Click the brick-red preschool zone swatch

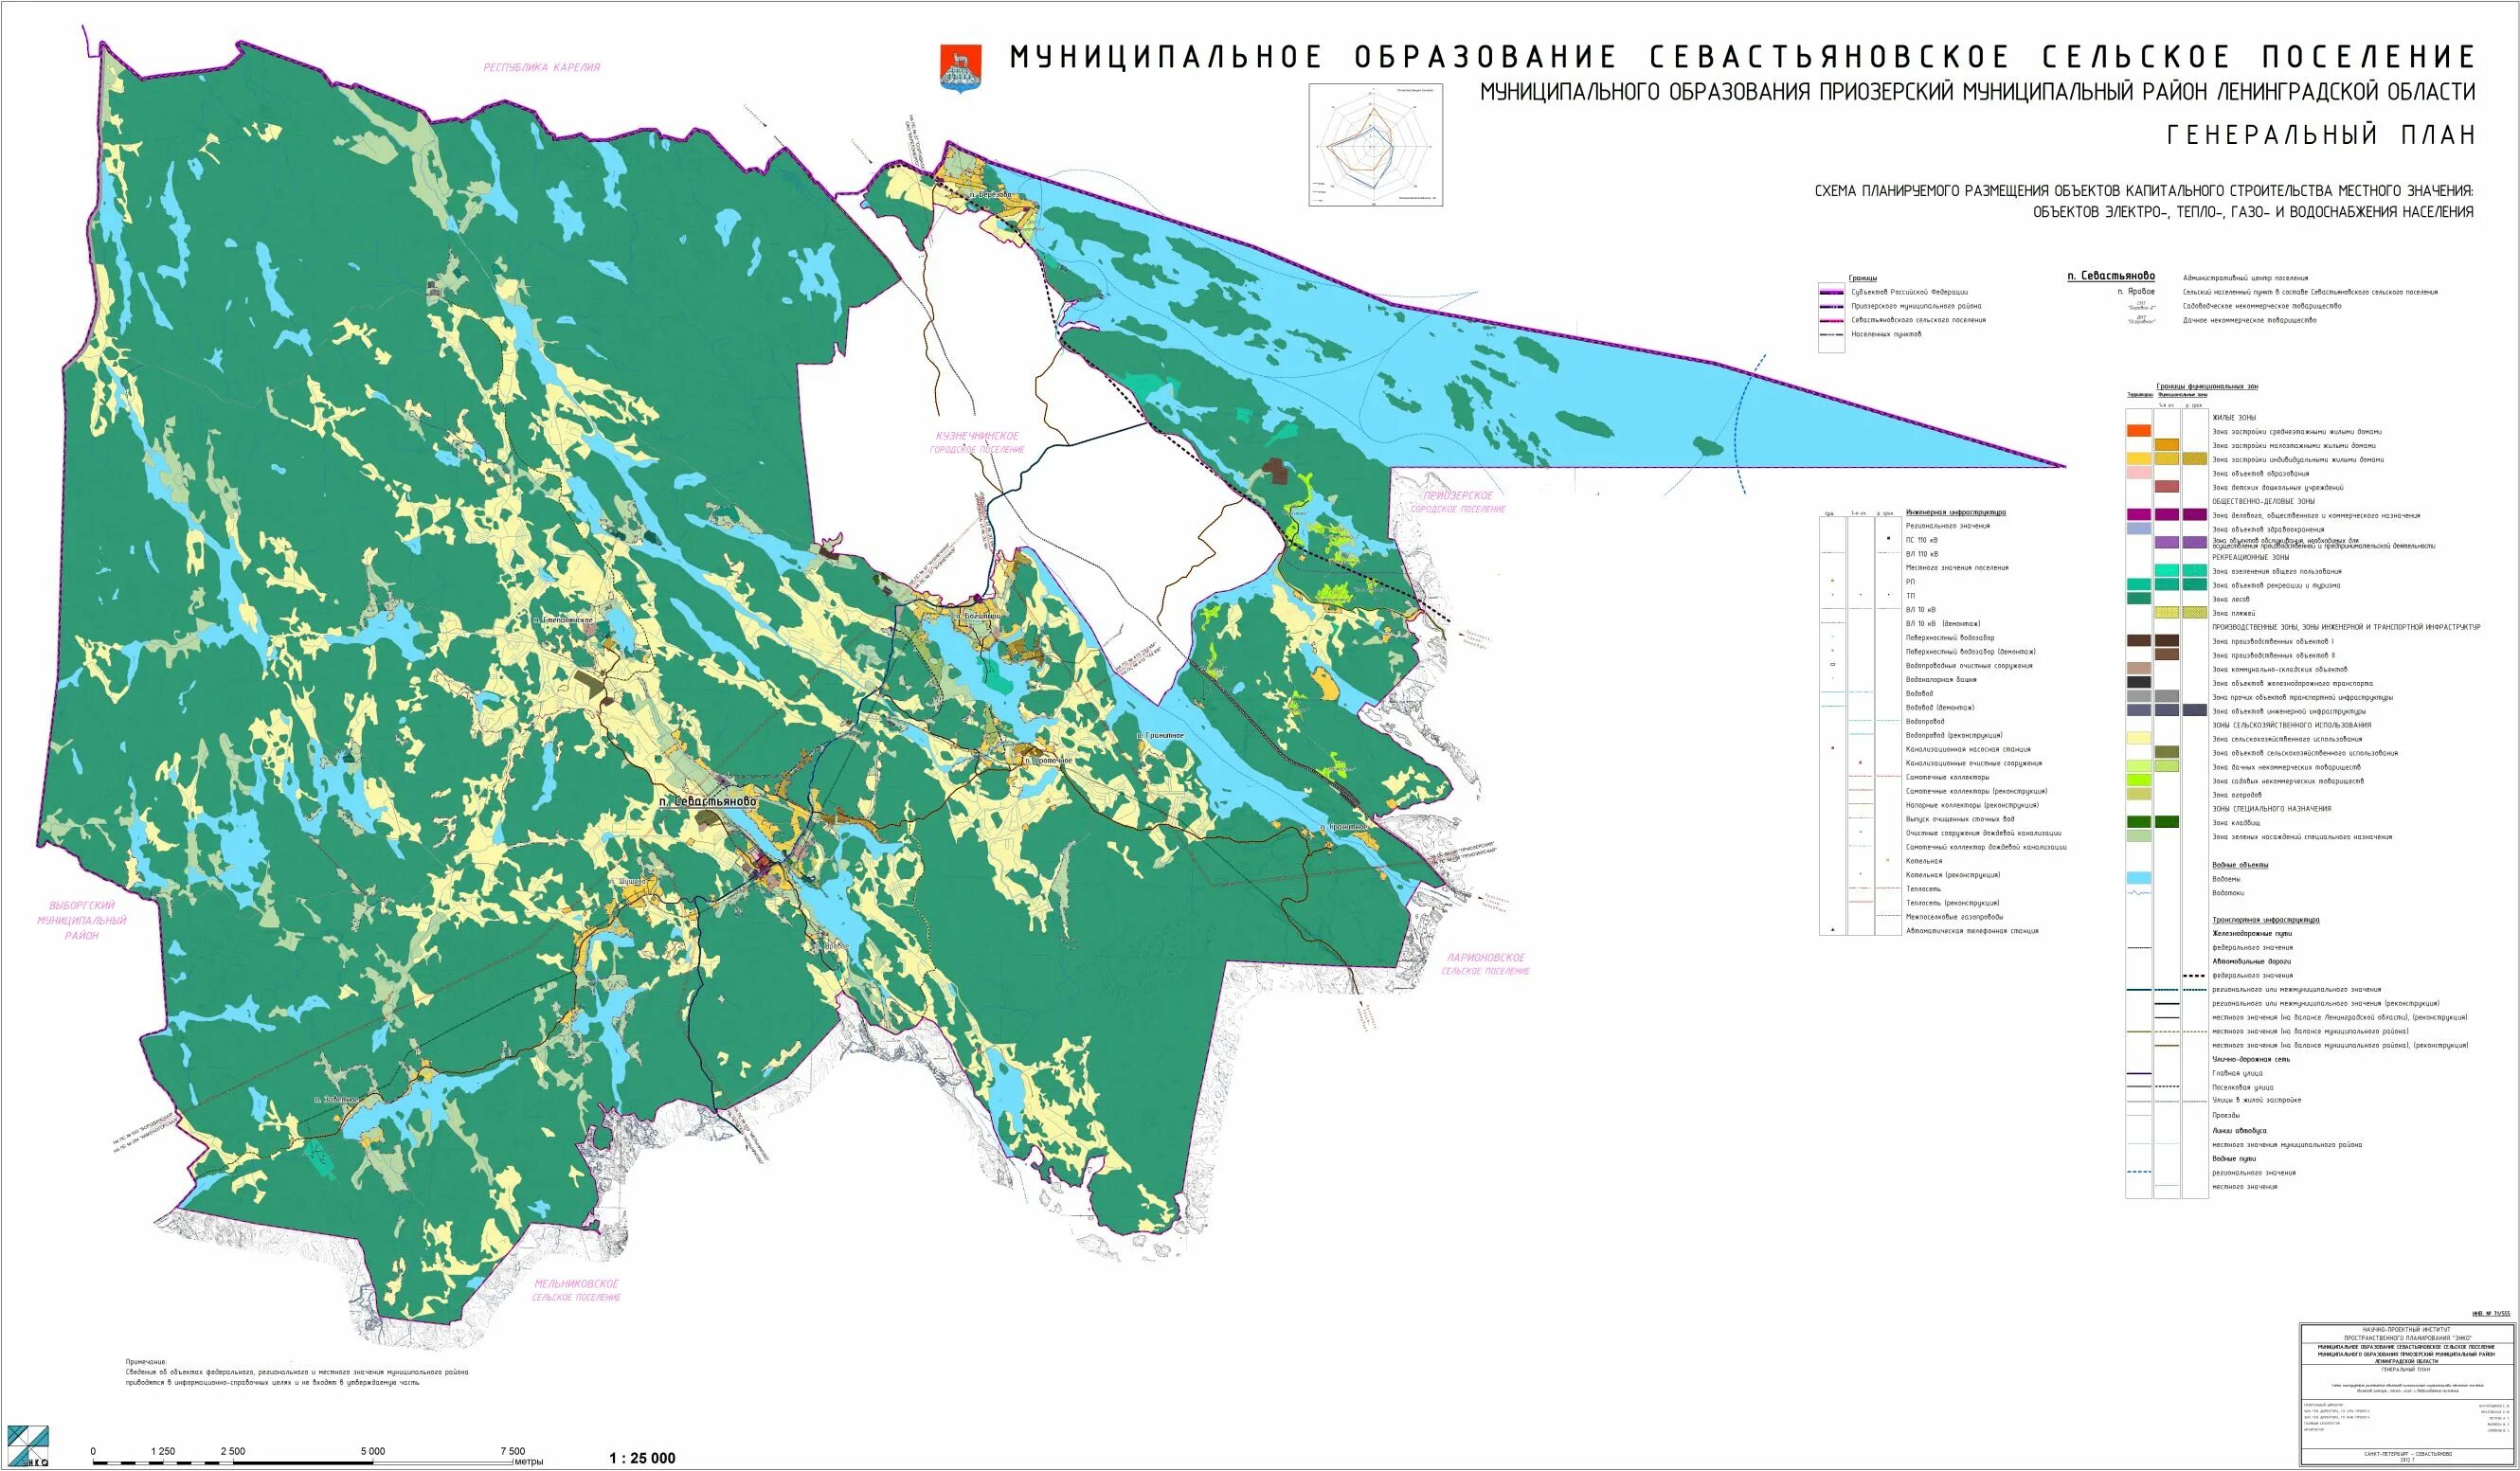[x=2167, y=487]
